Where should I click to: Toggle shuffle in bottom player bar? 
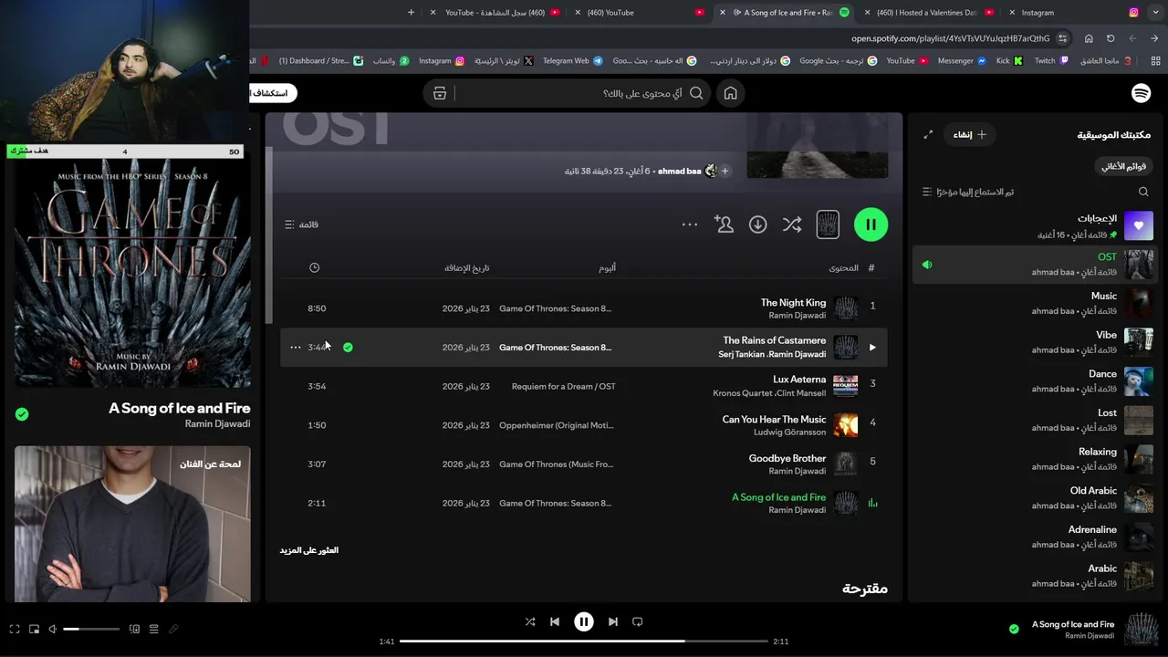click(530, 621)
